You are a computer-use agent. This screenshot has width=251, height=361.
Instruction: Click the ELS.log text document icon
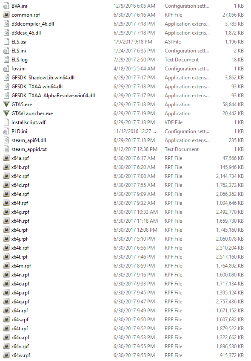[6, 60]
